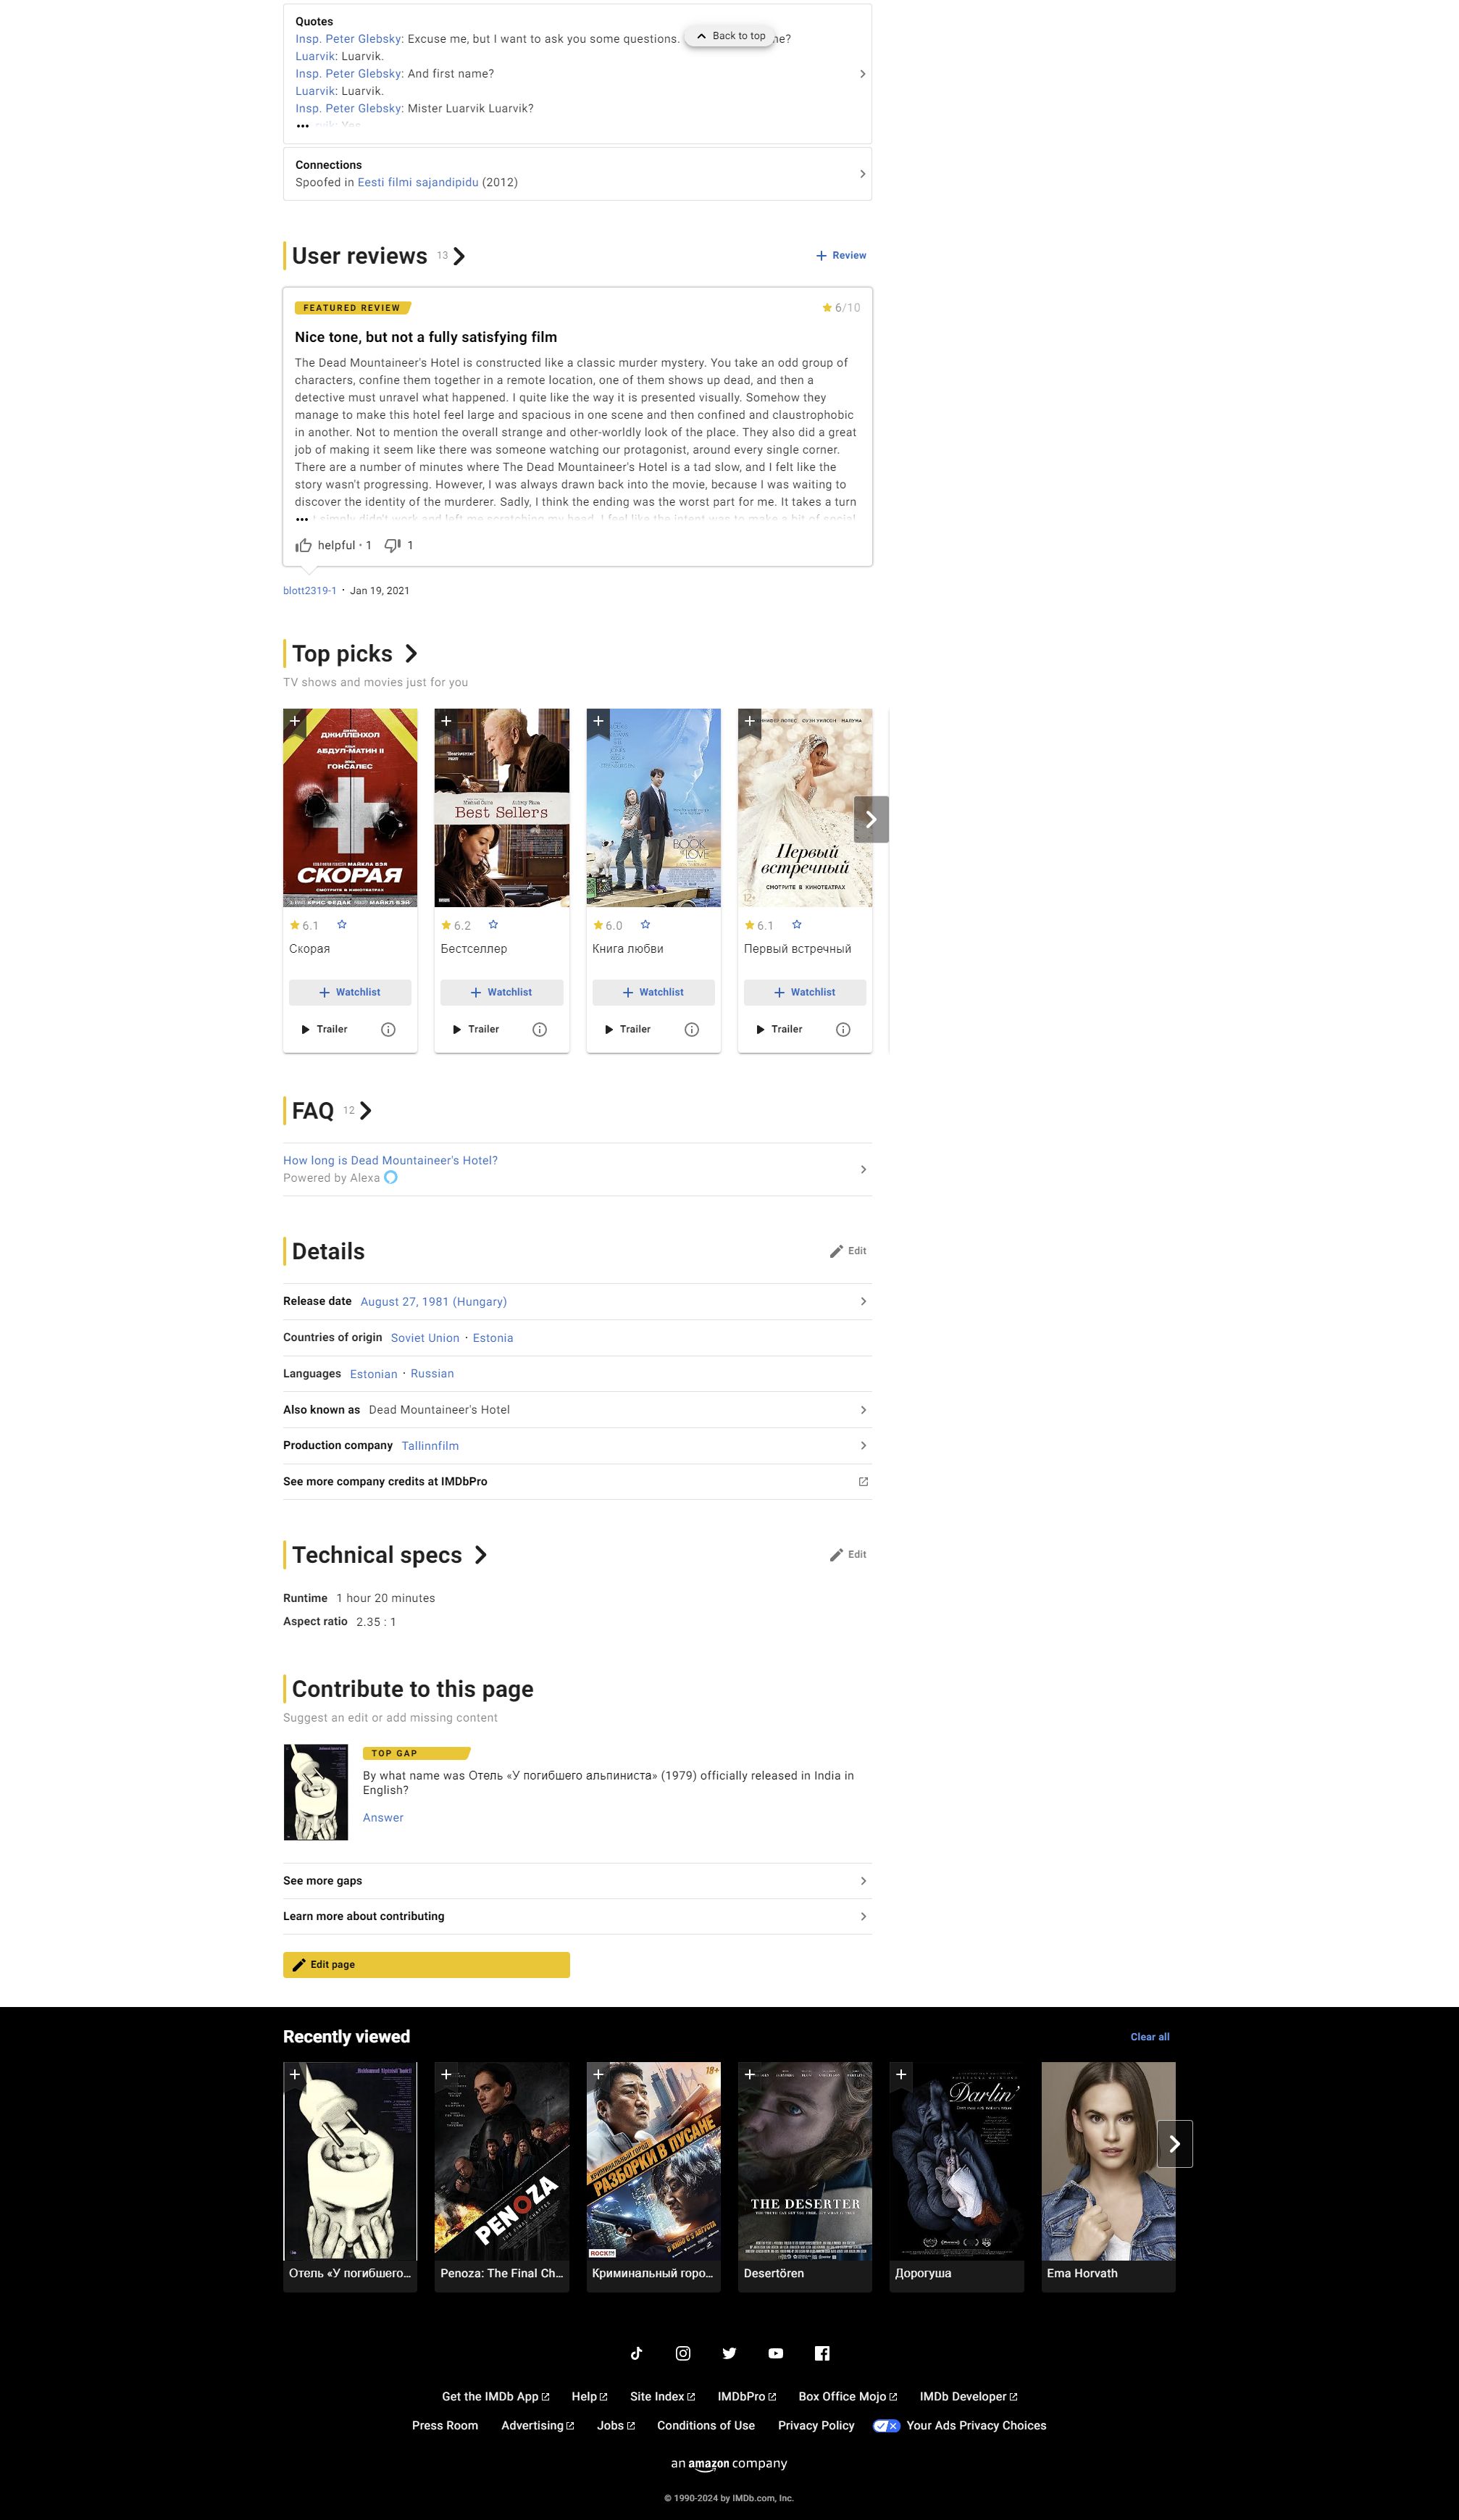Expand the Connections section chevron

pos(863,174)
